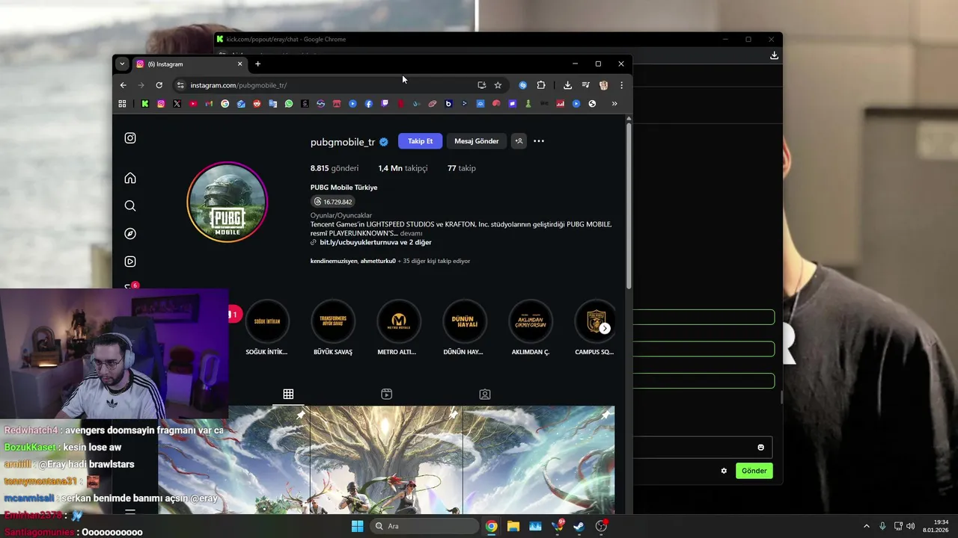Viewport: 958px width, 538px height.
Task: Open similar accounts suggestion icon button
Action: tap(519, 141)
